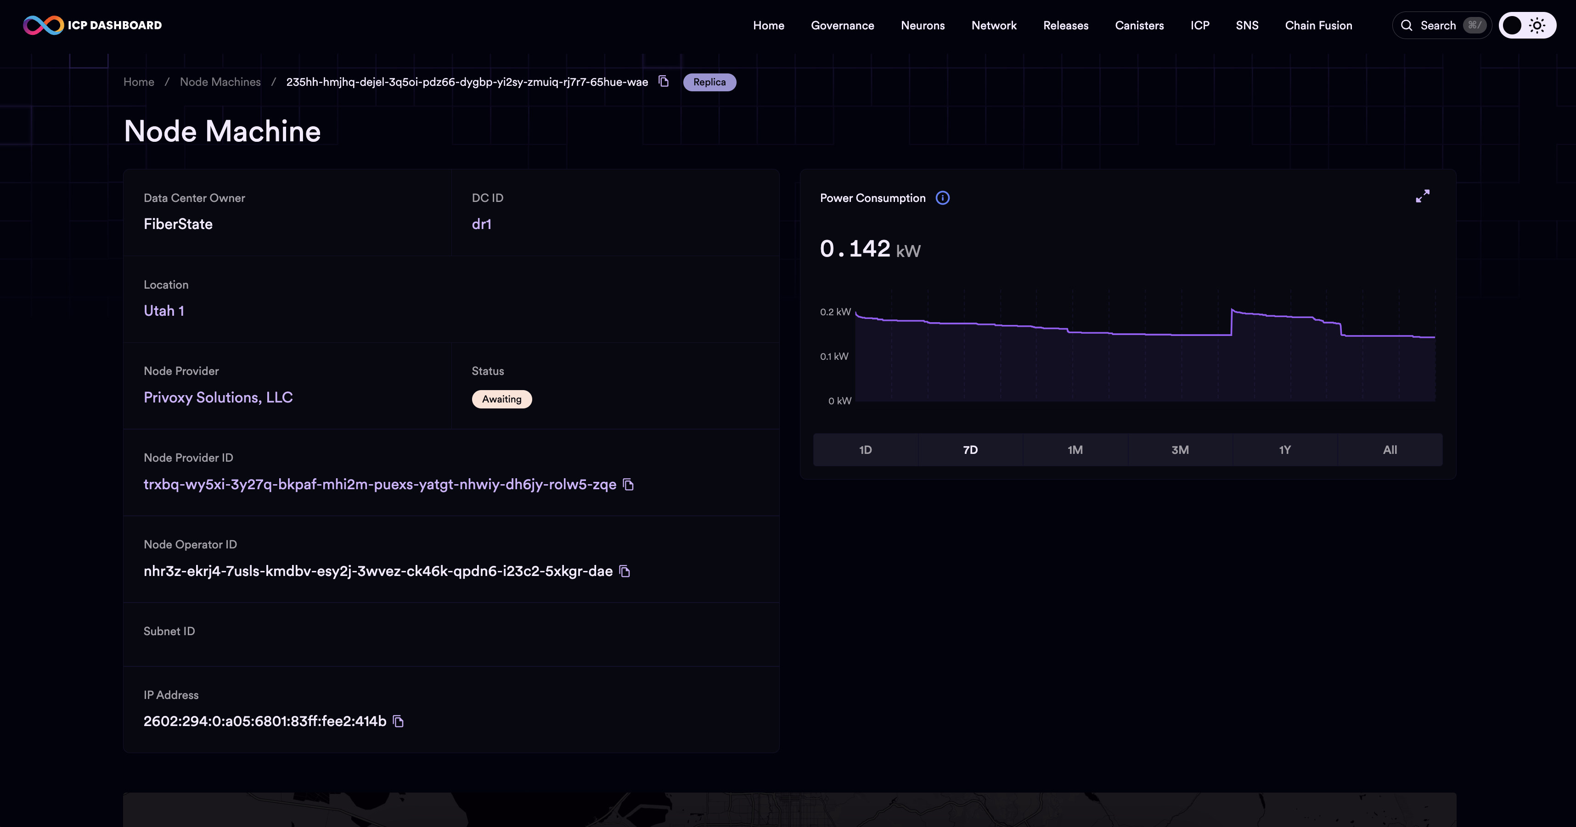Copy the Node Provider ID

(x=628, y=485)
